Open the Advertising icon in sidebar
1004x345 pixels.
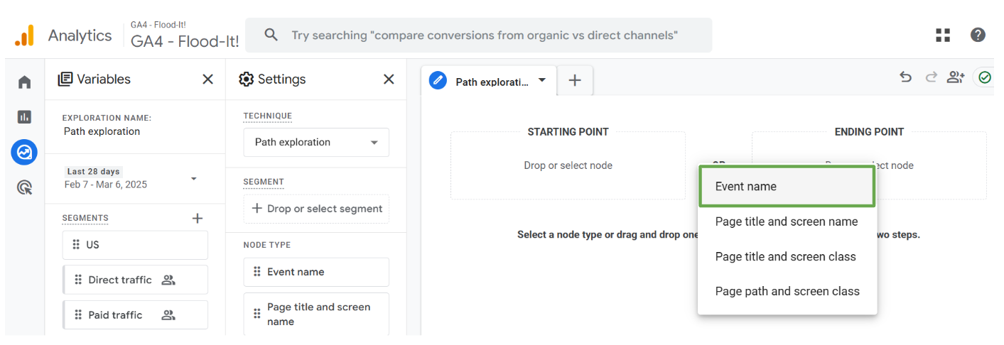click(x=25, y=187)
